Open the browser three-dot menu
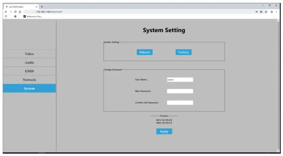This screenshot has height=156, width=283. click(x=276, y=12)
